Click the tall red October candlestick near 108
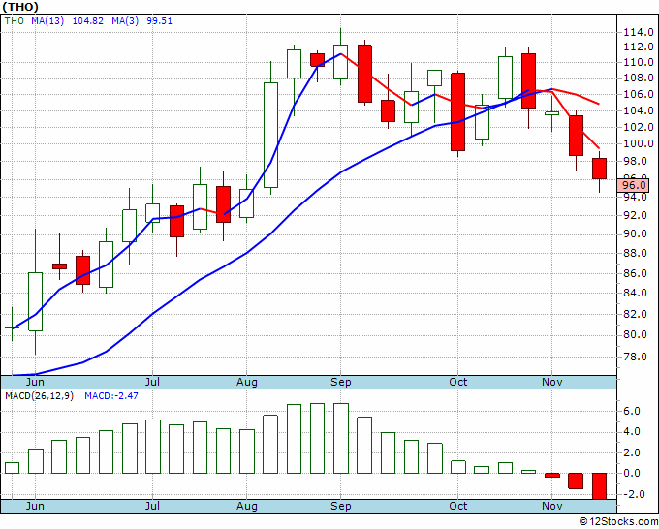This screenshot has height=529, width=659. pos(458,111)
